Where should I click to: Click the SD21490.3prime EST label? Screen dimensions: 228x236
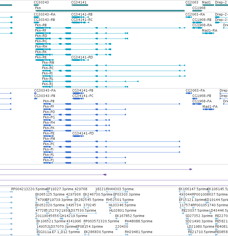pos(199,221)
